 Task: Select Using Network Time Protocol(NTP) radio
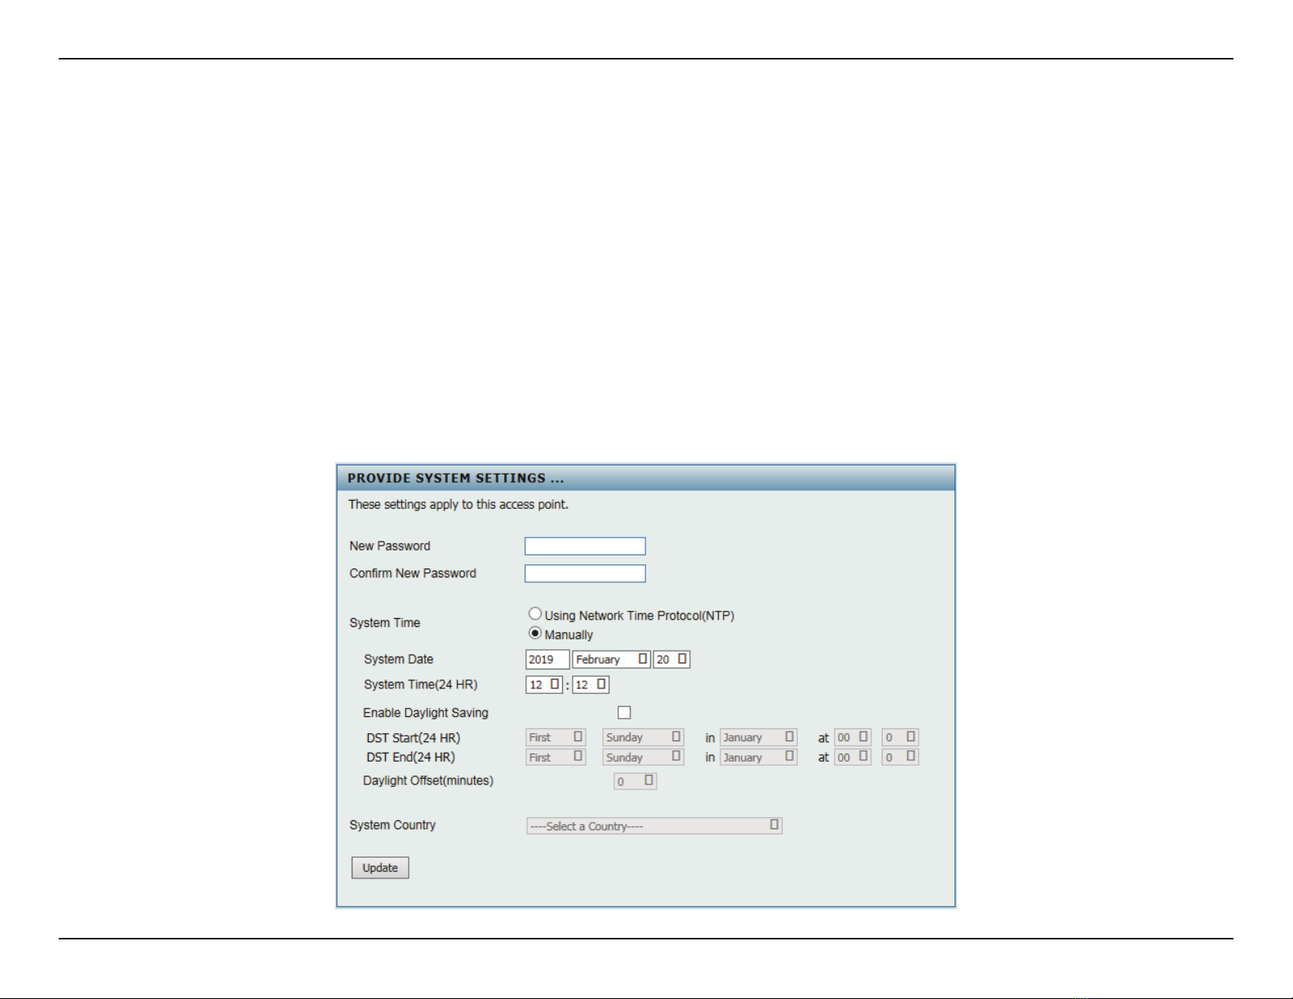coord(535,614)
